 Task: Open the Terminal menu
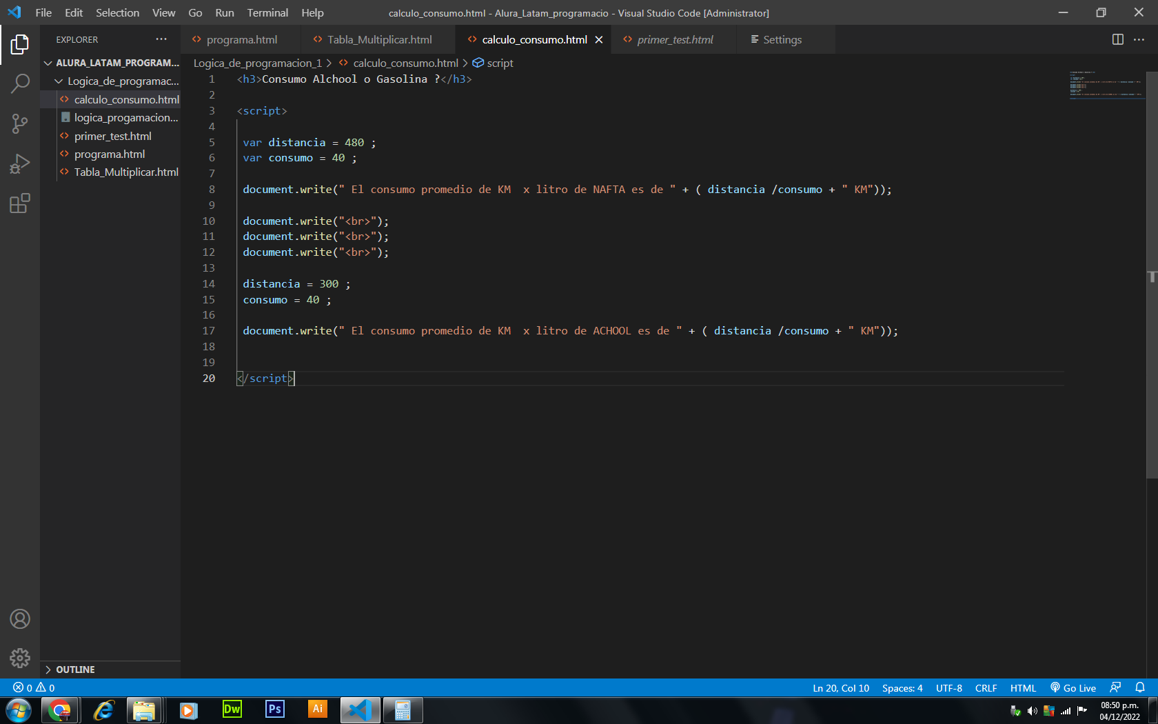pyautogui.click(x=267, y=12)
